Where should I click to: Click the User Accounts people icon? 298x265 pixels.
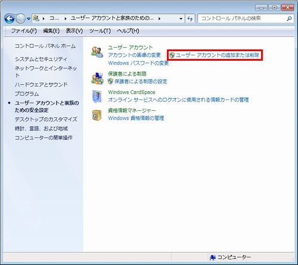[97, 52]
